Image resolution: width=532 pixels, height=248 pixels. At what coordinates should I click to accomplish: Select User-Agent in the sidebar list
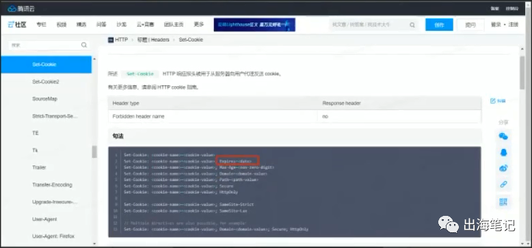tap(44, 219)
